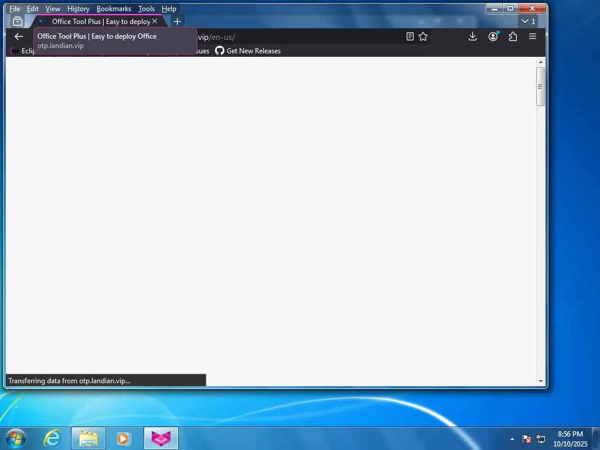Open the extensions puzzle icon
600x450 pixels.
coord(513,37)
